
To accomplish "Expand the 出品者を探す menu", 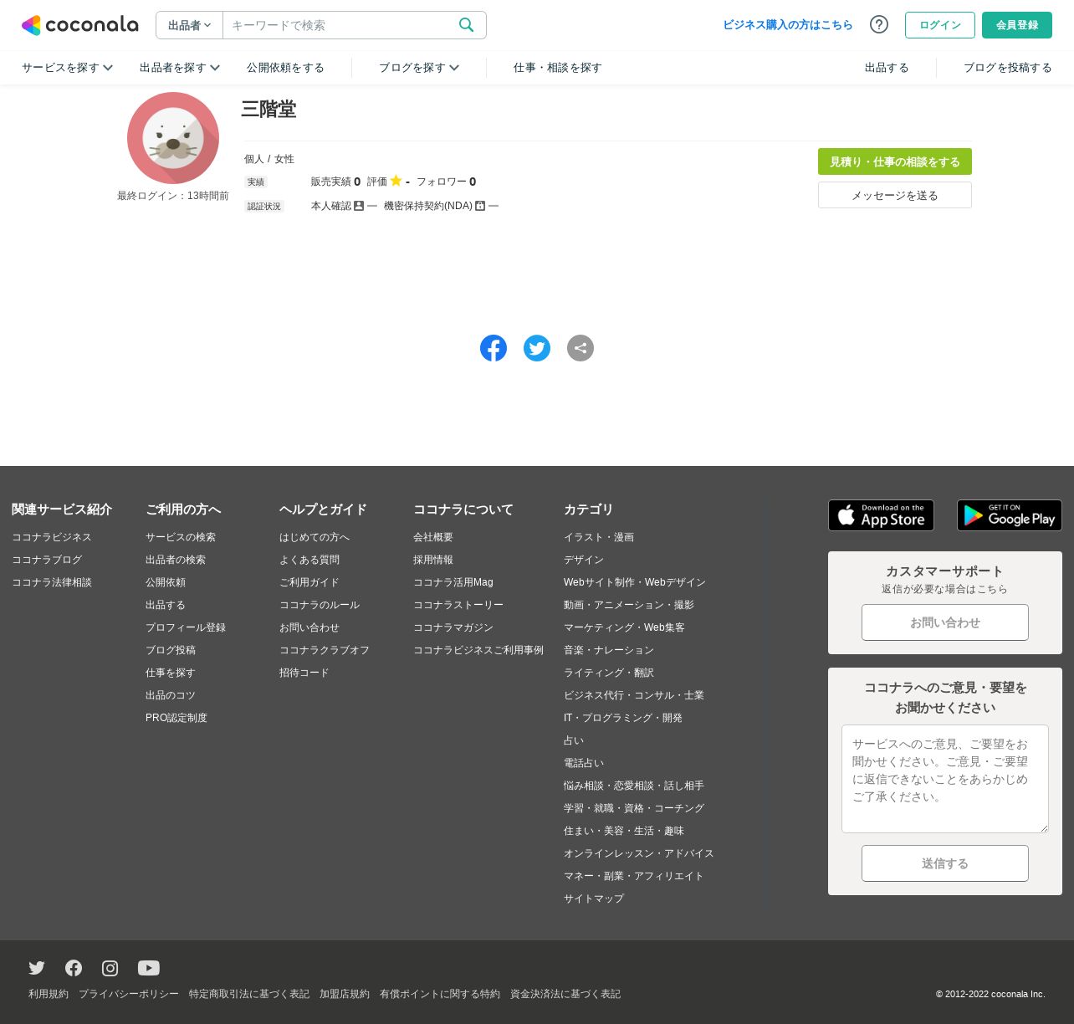I will pyautogui.click(x=180, y=68).
